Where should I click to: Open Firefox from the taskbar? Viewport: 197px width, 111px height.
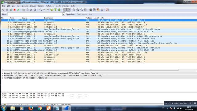[31, 108]
